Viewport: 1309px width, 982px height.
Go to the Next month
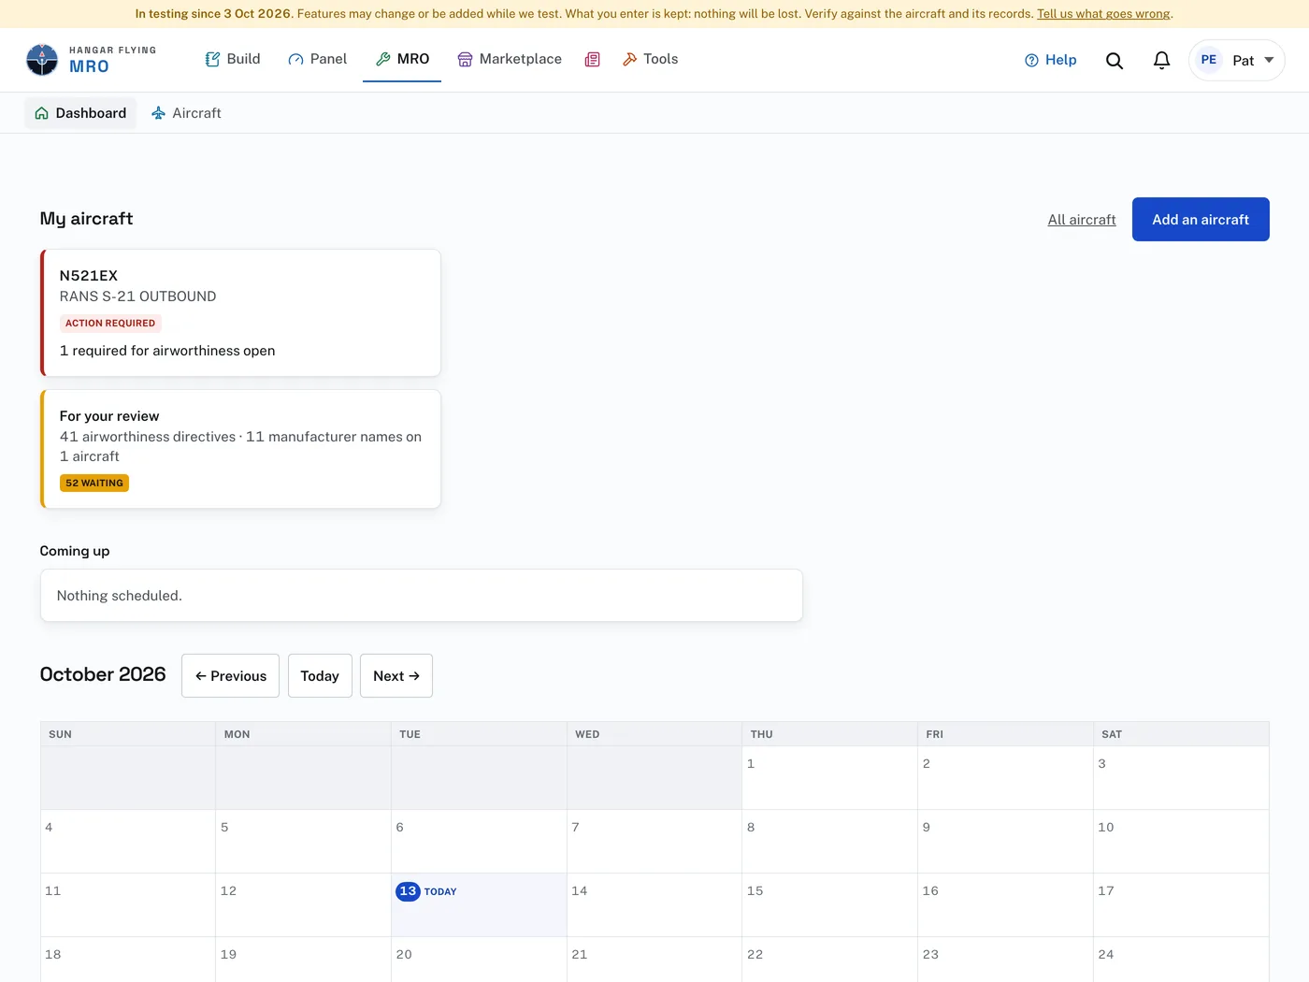(396, 675)
